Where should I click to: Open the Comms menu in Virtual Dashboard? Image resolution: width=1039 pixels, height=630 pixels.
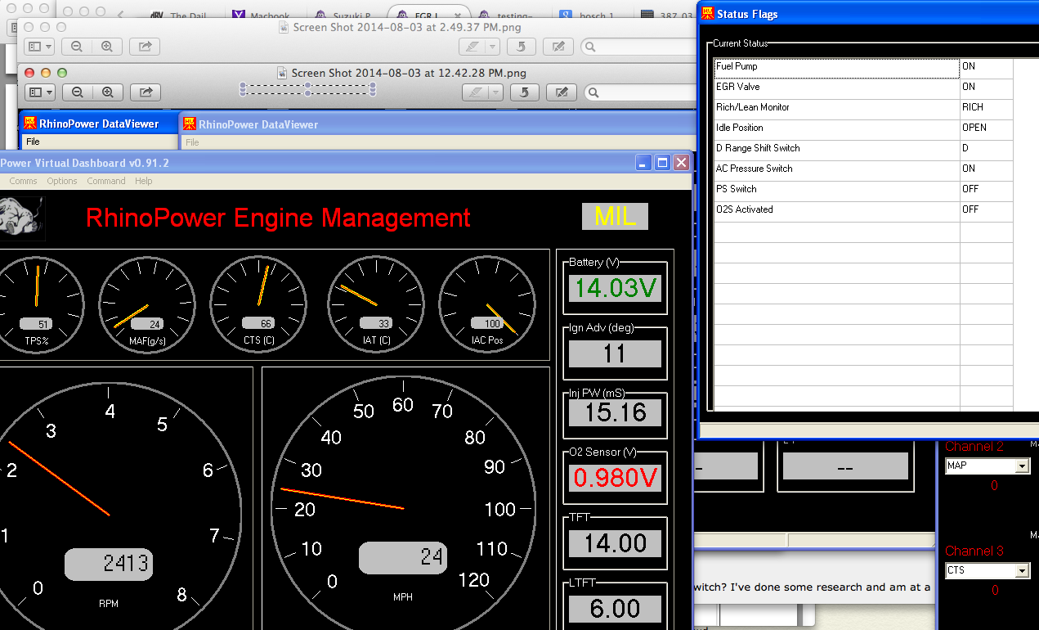[23, 181]
